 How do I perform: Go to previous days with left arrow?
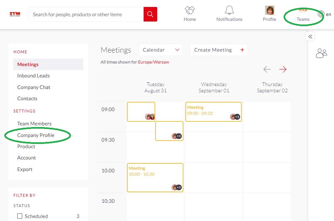click(x=267, y=69)
